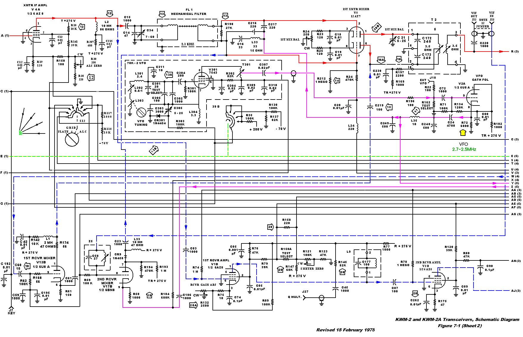Click the green 2.7-2.5MHz frequency text

point(464,149)
